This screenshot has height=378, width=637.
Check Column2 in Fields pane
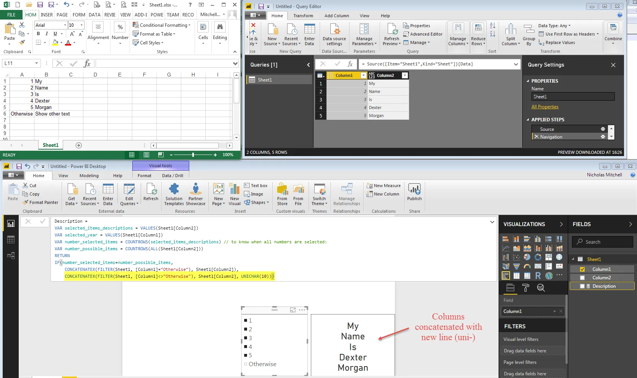582,278
